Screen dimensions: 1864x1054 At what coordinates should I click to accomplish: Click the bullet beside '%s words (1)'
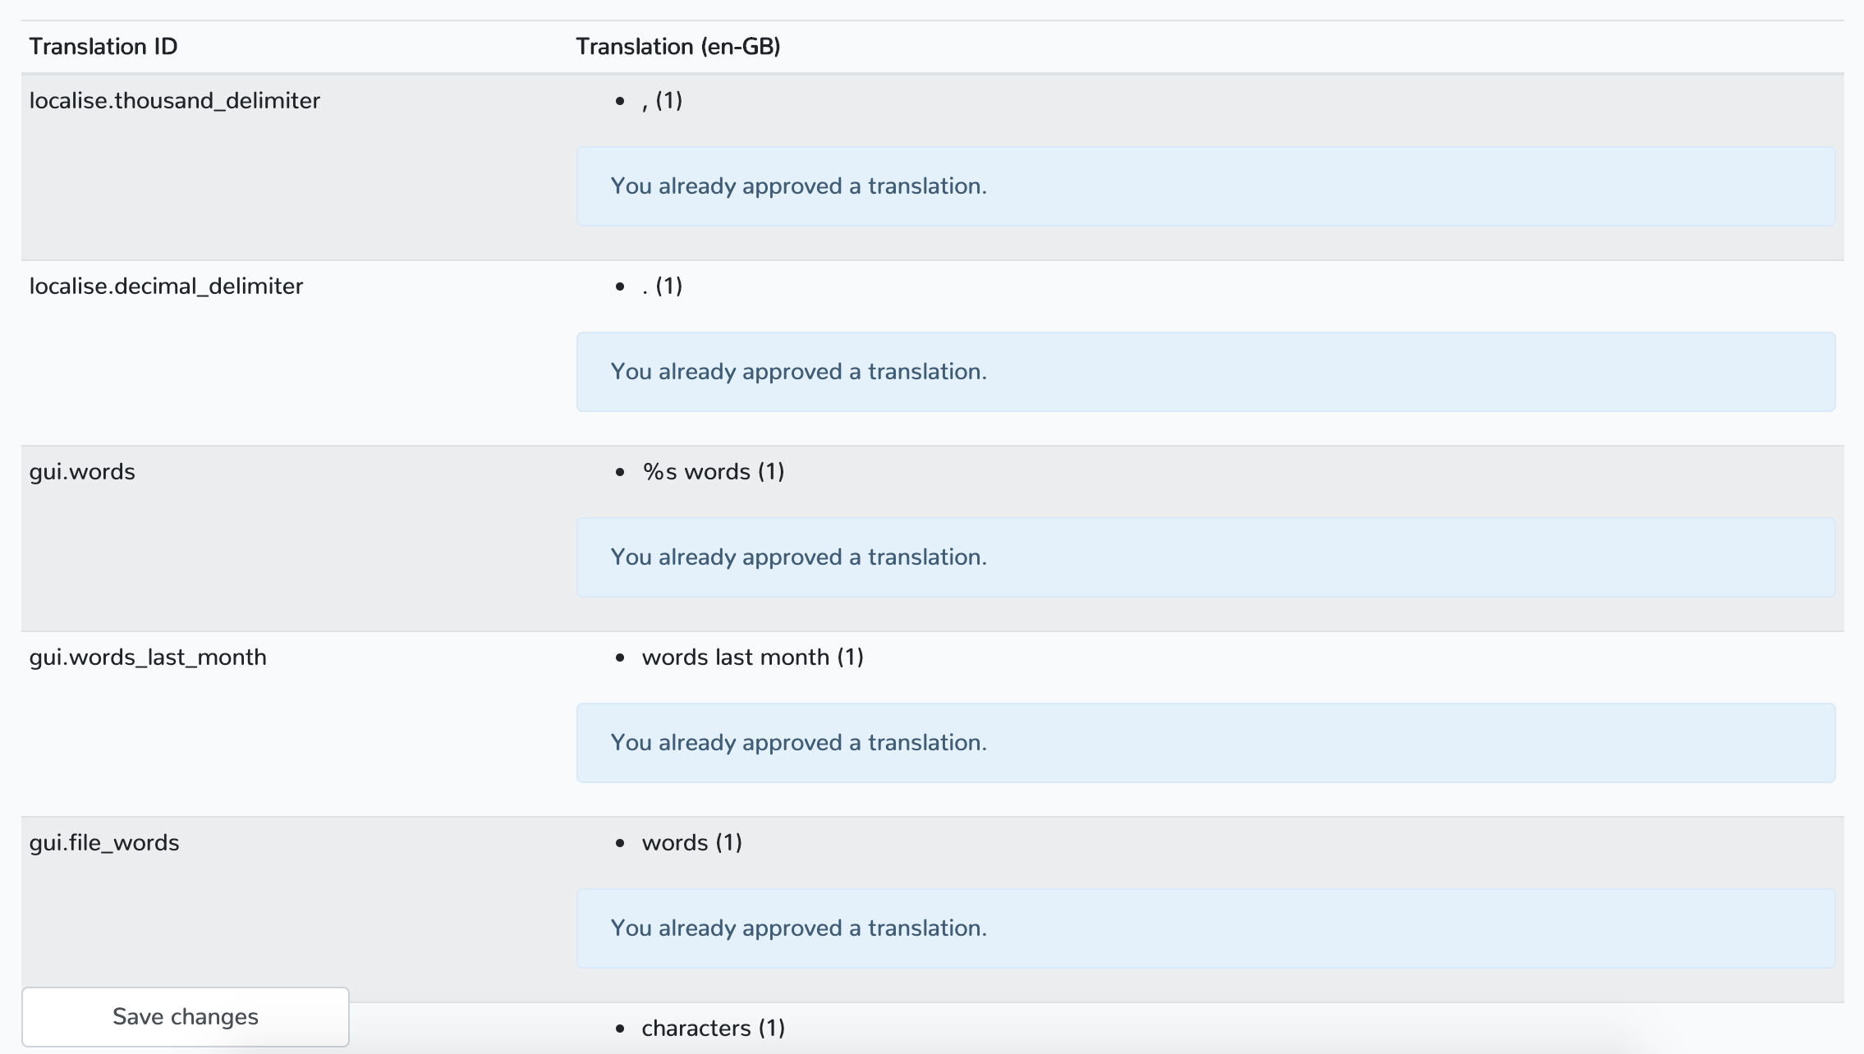pos(620,472)
